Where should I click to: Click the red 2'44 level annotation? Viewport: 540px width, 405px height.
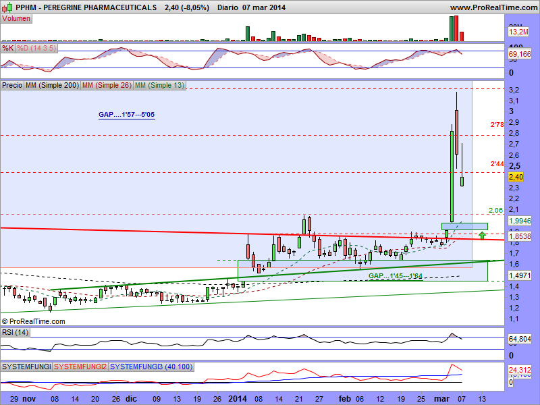[497, 164]
